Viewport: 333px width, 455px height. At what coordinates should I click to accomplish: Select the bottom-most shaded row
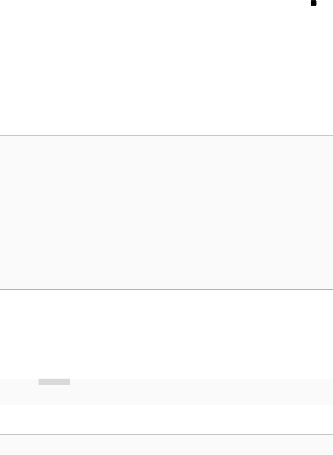166,445
